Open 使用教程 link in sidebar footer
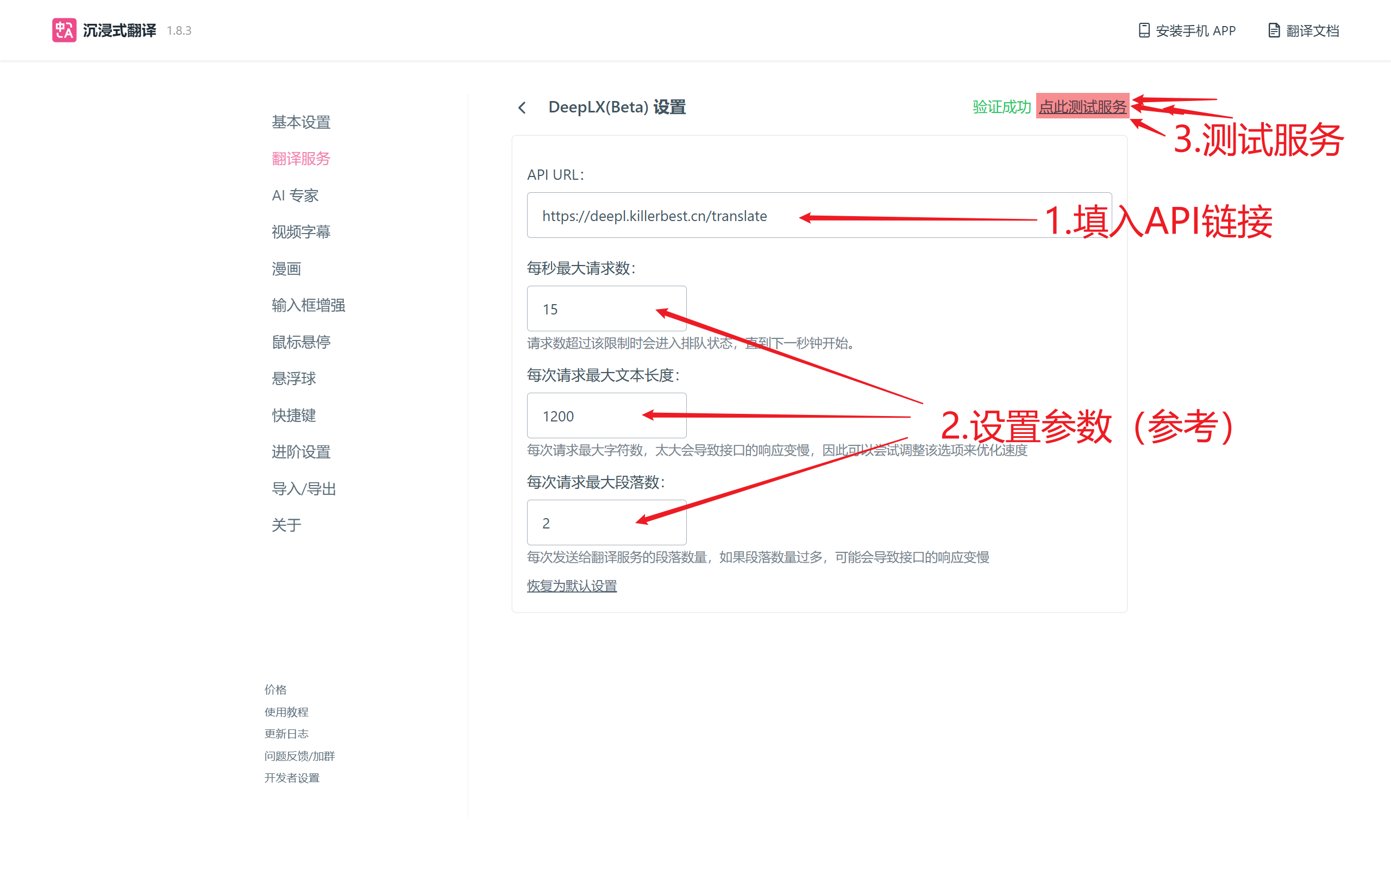The height and width of the screenshot is (869, 1391). point(286,711)
